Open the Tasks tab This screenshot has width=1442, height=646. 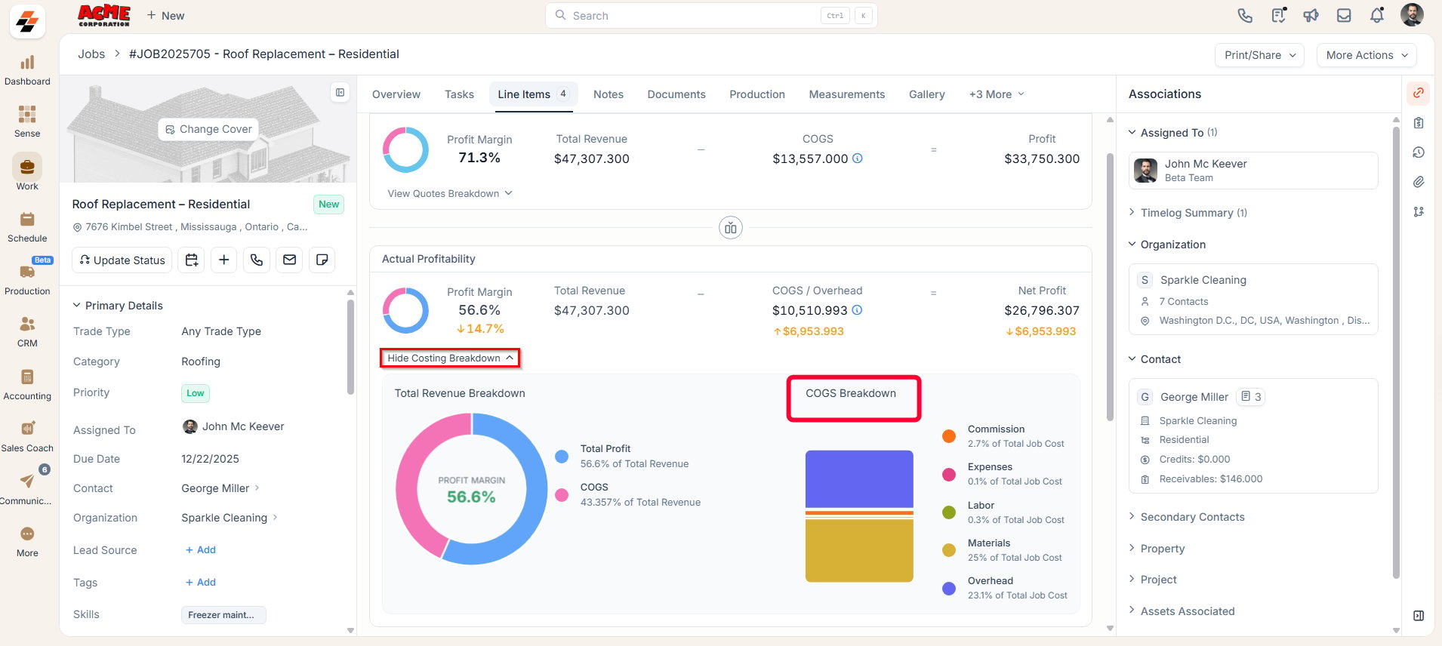[459, 94]
